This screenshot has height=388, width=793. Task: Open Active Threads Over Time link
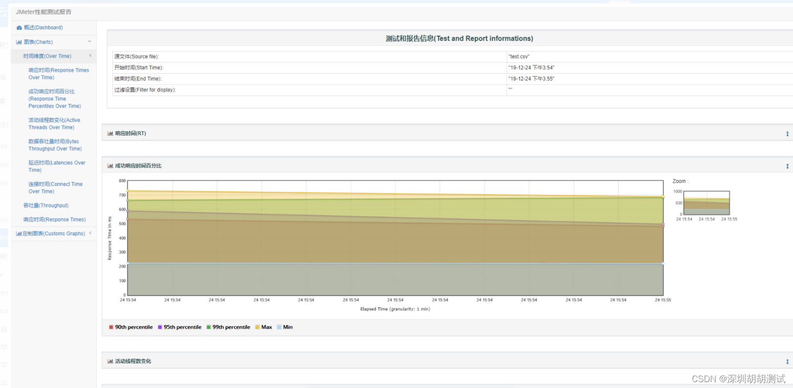point(54,123)
